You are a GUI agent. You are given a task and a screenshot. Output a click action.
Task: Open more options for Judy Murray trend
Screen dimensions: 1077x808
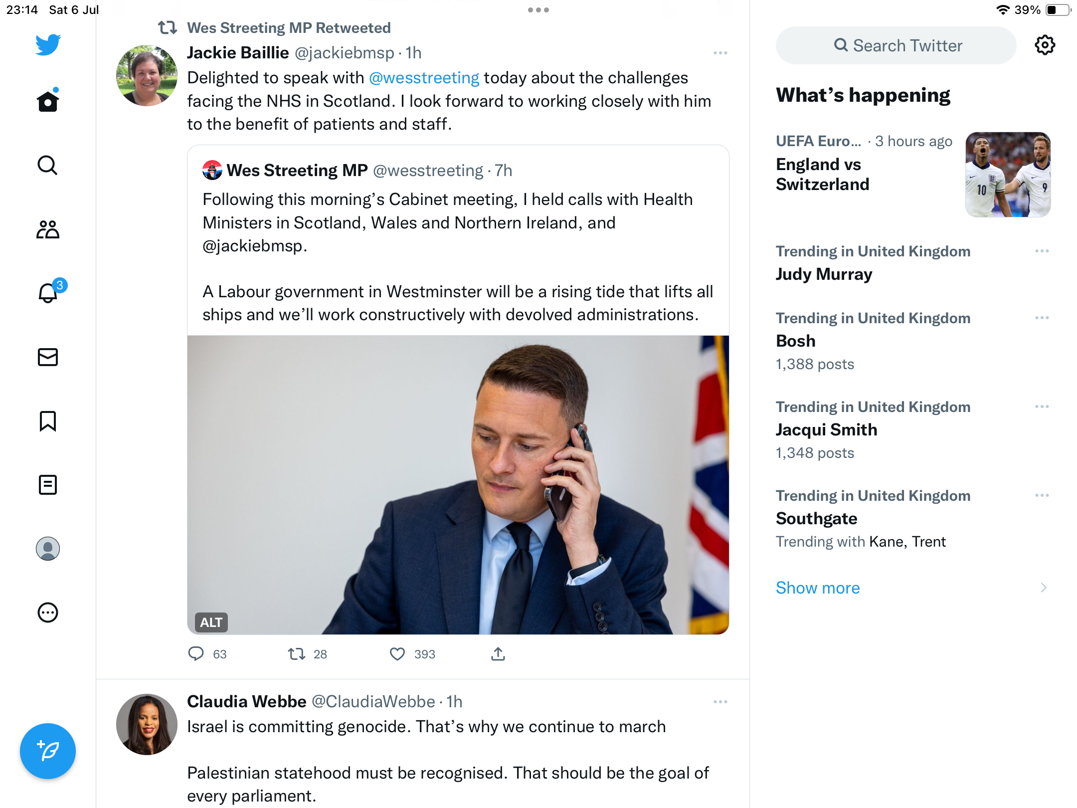1042,251
